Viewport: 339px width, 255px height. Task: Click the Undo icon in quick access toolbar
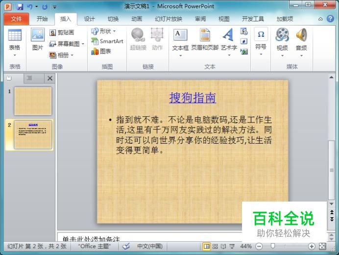coord(29,7)
